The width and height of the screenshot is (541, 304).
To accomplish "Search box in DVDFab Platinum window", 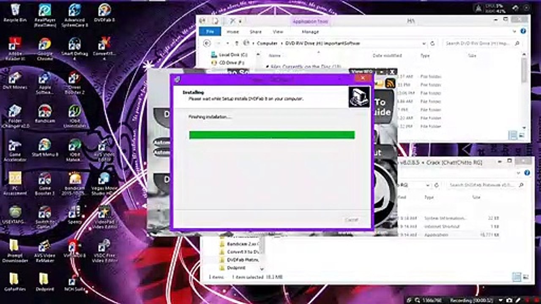I will pyautogui.click(x=486, y=185).
